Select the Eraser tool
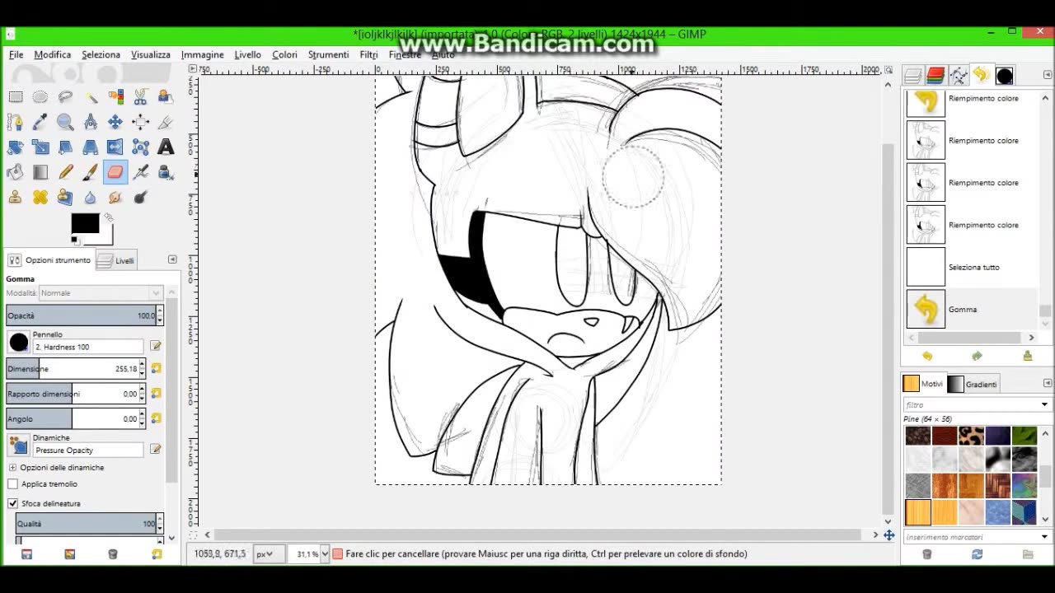 tap(115, 172)
